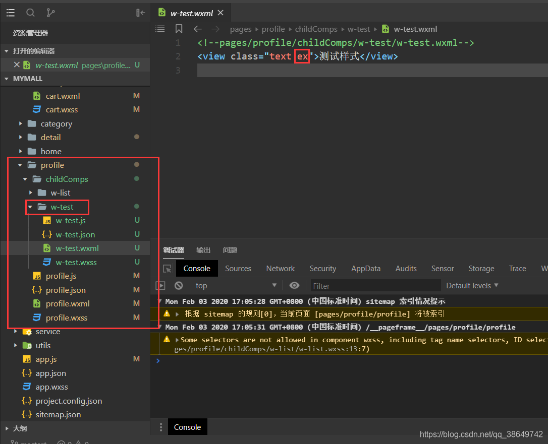Image resolution: width=548 pixels, height=444 pixels.
Task: Click the cart.wxml file icon
Action: click(x=37, y=96)
